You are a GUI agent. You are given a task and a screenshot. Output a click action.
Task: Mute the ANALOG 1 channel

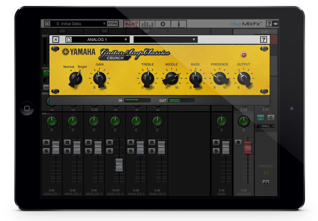(x=46, y=142)
